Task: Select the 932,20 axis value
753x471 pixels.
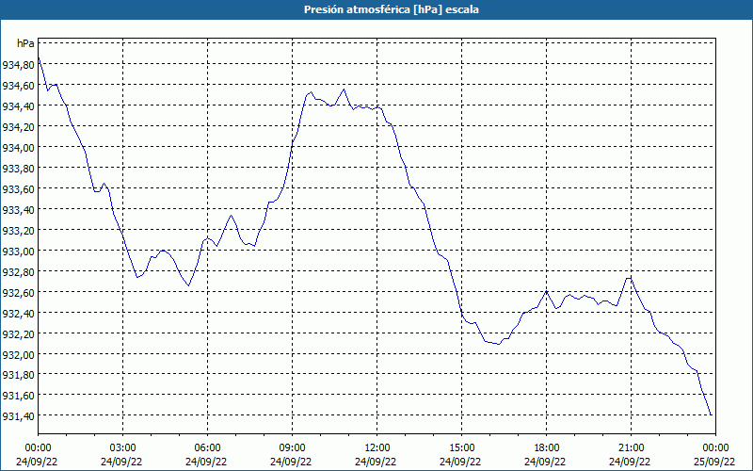Action: [18, 333]
